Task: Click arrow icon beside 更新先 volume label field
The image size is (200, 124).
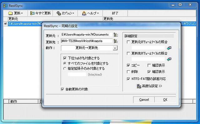Action: pyautogui.click(x=169, y=59)
